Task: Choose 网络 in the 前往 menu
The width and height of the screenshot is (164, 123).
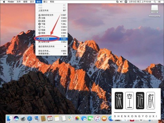Action: click(x=51, y=33)
